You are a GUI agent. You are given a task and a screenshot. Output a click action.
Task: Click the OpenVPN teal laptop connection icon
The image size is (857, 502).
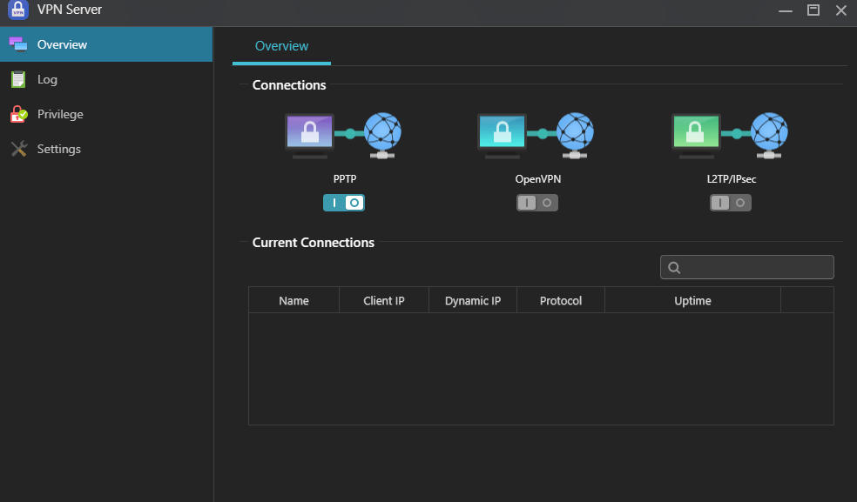pyautogui.click(x=536, y=136)
